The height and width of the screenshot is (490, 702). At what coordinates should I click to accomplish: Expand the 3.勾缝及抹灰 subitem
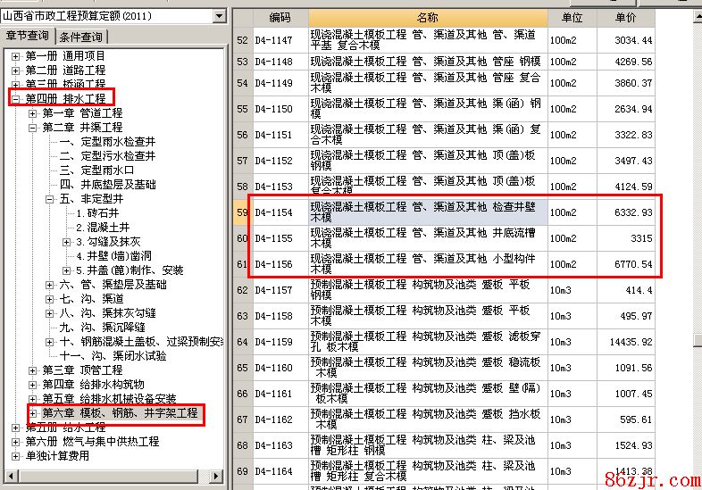tap(67, 242)
